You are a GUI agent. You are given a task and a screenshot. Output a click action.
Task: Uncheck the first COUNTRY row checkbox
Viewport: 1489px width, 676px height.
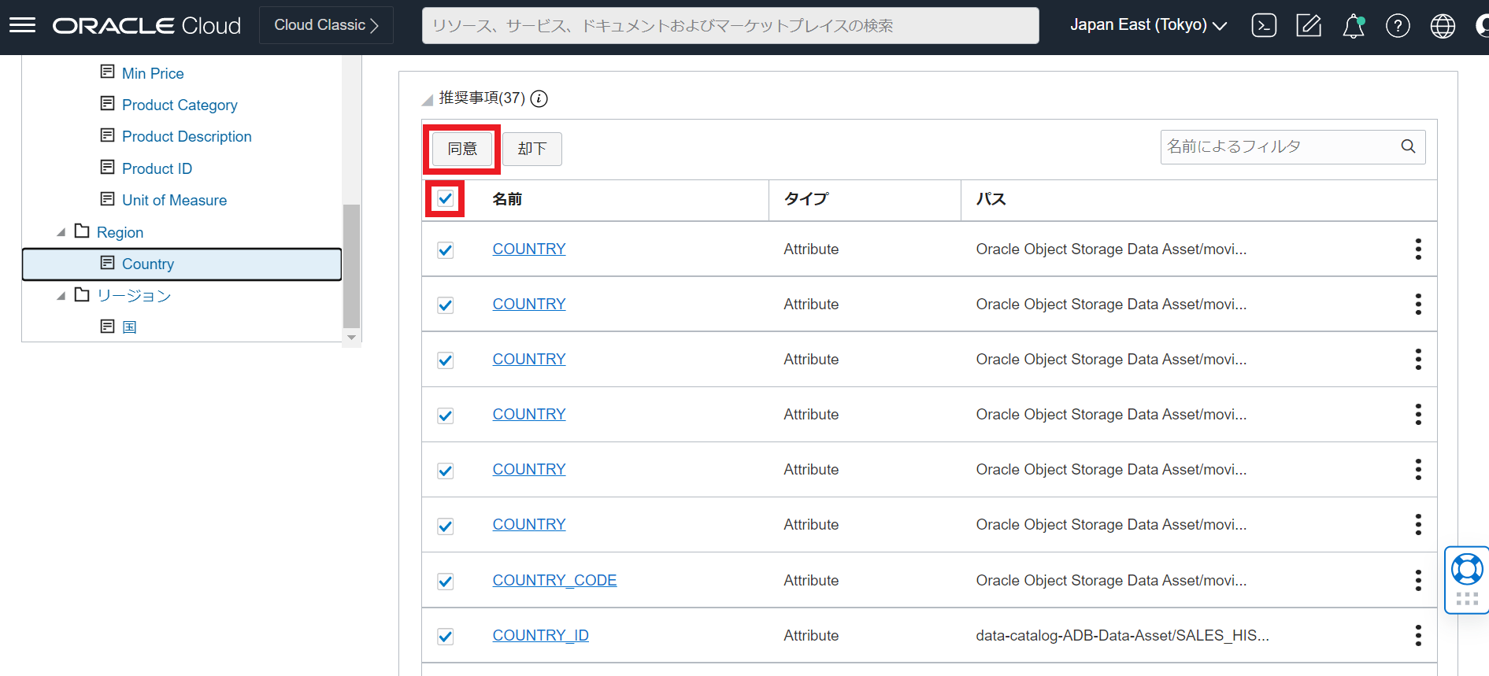(446, 249)
